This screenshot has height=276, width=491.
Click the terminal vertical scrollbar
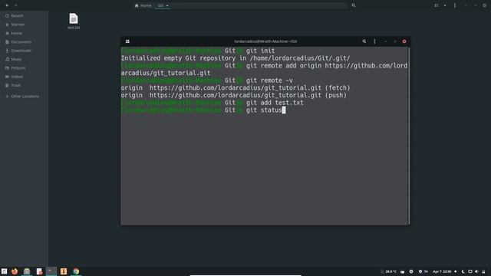click(409, 135)
